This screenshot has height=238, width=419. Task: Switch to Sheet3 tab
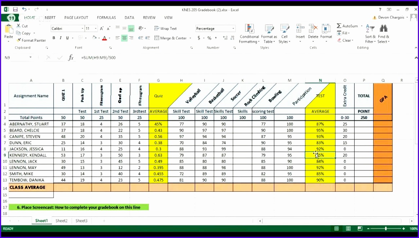point(81,221)
